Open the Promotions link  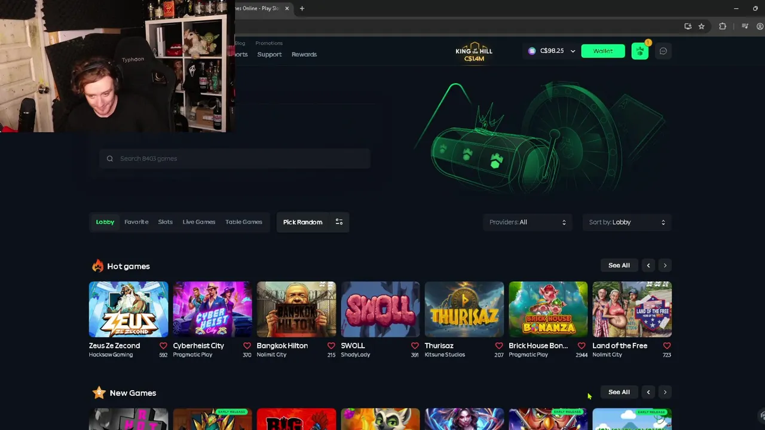[269, 43]
